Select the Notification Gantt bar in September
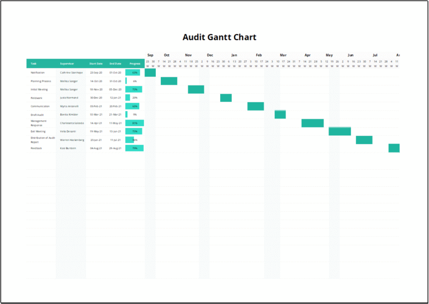This screenshot has width=429, height=304. coord(150,73)
